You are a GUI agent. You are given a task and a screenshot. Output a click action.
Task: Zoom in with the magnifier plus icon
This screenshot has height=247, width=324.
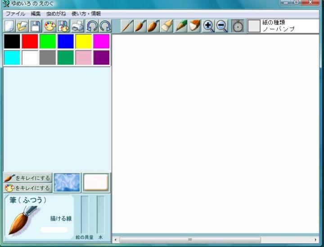pyautogui.click(x=208, y=26)
